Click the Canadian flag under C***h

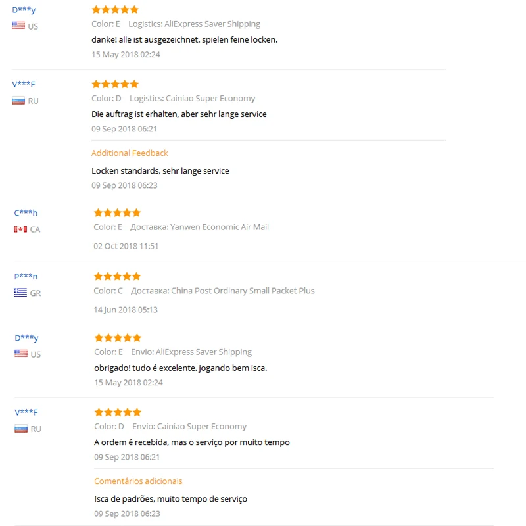tap(20, 229)
